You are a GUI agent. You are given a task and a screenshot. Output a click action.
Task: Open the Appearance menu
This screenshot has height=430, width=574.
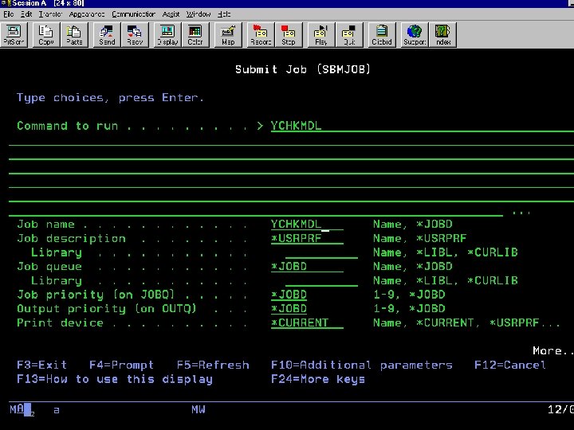[87, 14]
